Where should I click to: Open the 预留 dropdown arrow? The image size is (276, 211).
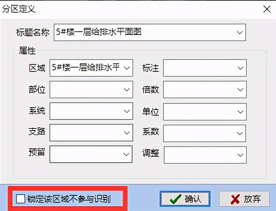click(126, 154)
